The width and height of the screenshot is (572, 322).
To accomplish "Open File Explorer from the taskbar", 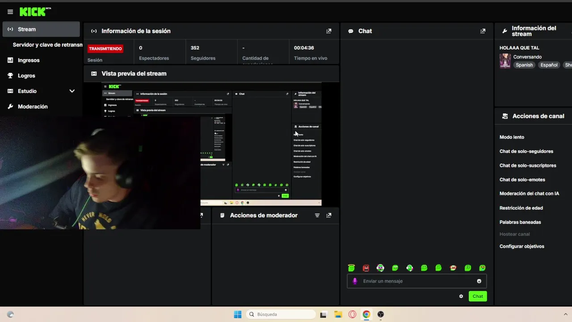I will coord(338,314).
